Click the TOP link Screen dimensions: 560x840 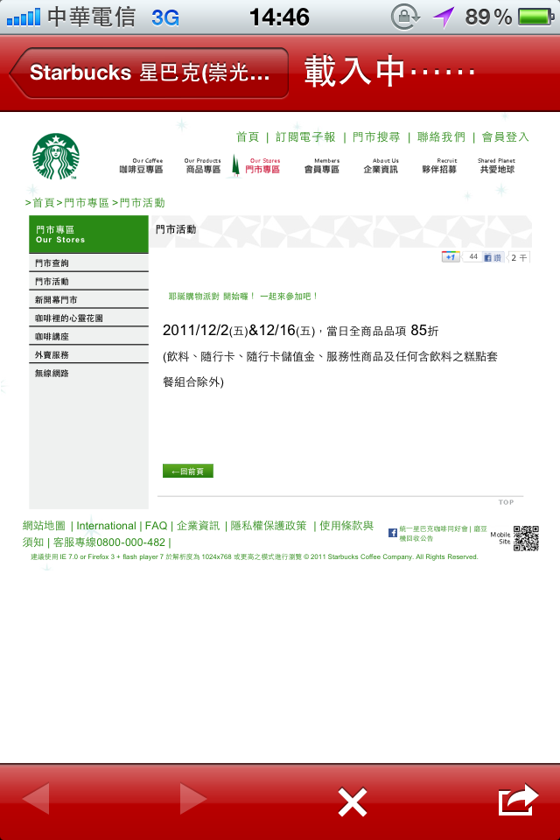click(506, 502)
